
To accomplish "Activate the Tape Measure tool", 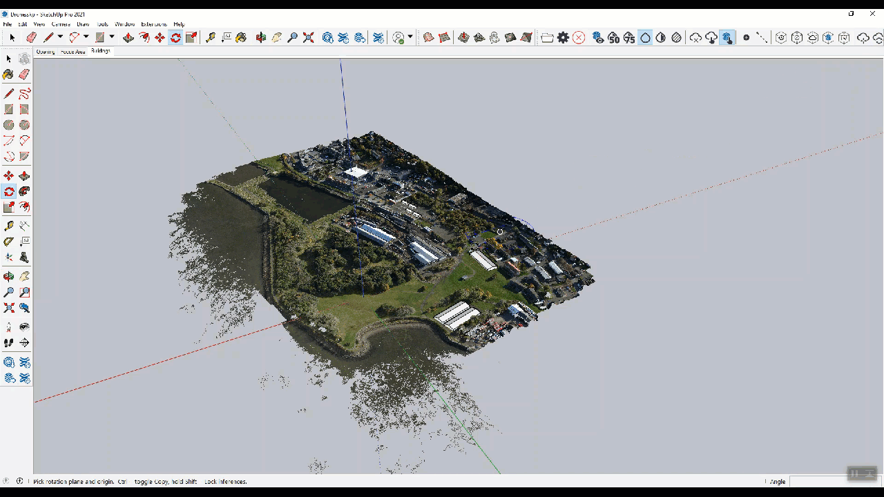I will (x=9, y=225).
